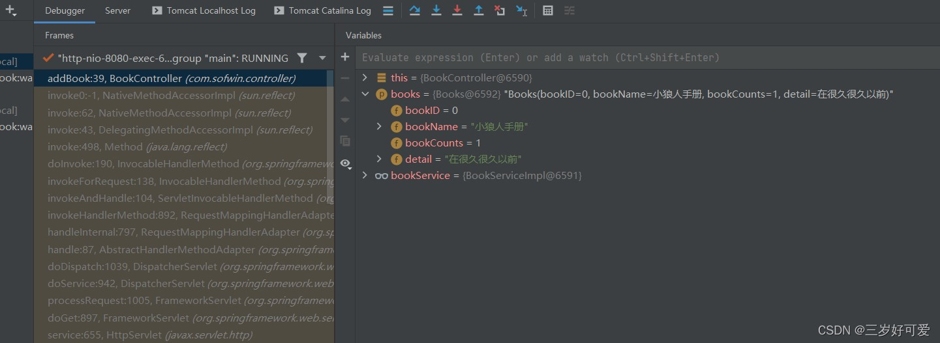Click the frames filter funnel icon
This screenshot has height=343, width=940.
point(302,58)
